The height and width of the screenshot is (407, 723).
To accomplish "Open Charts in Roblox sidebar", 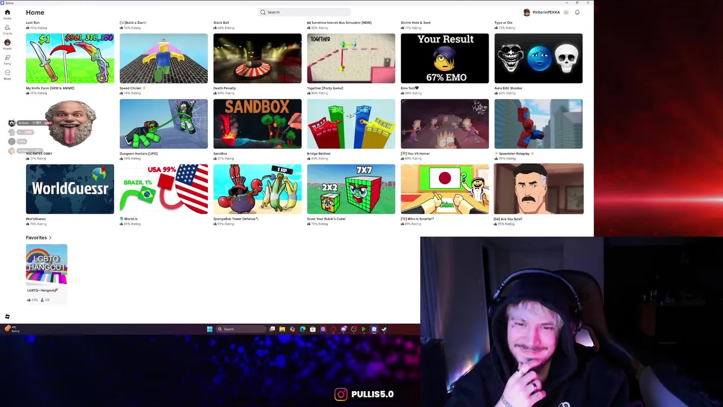I will point(7,29).
